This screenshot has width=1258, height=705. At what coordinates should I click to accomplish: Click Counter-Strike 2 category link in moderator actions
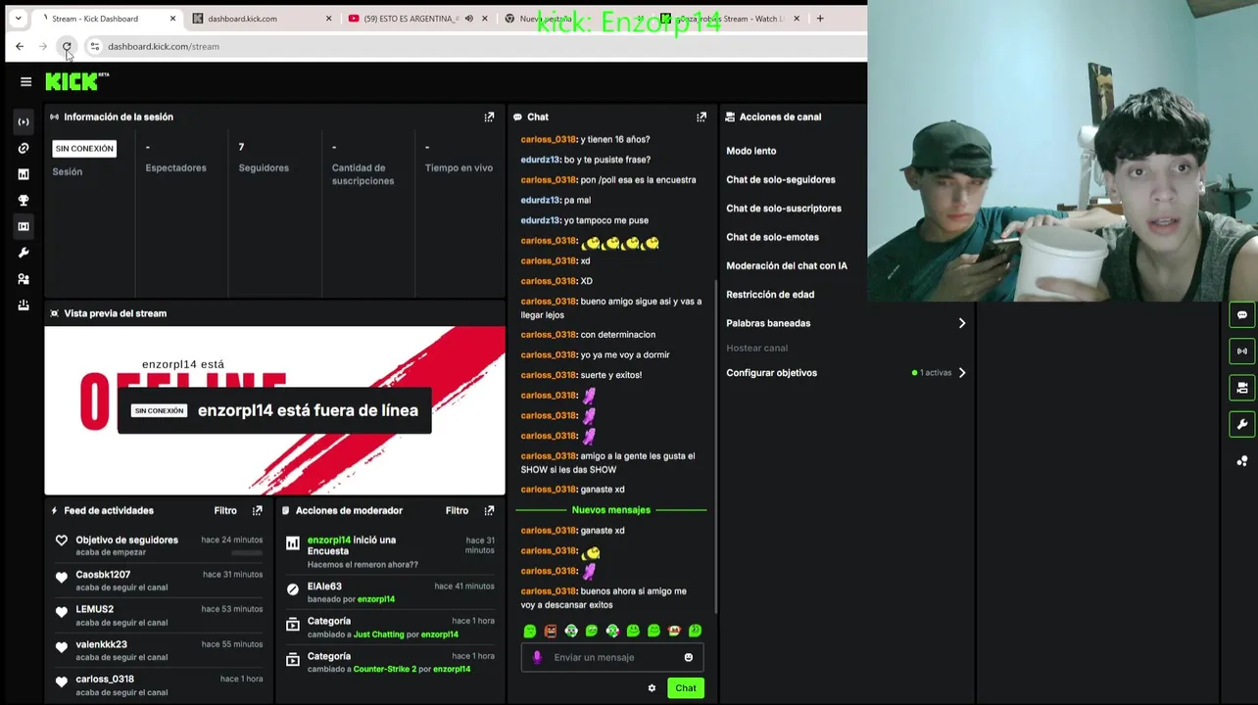[385, 669]
